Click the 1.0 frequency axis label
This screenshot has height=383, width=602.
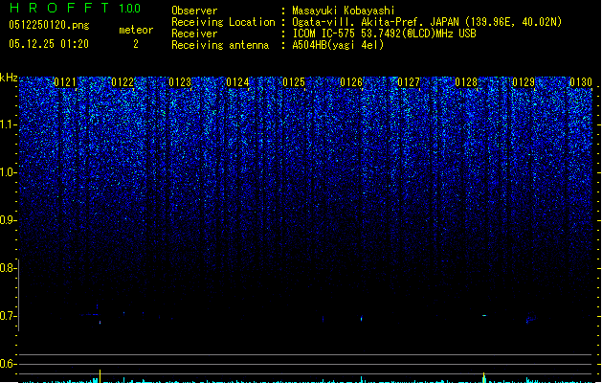(9, 172)
